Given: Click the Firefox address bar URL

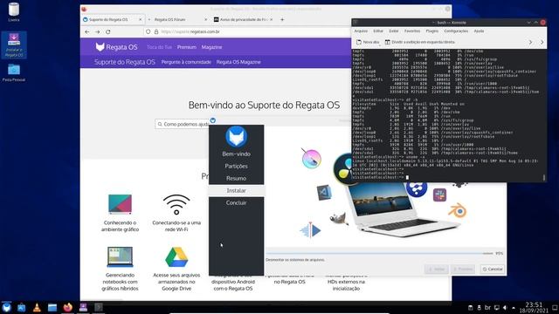Looking at the screenshot, I should [190, 31].
